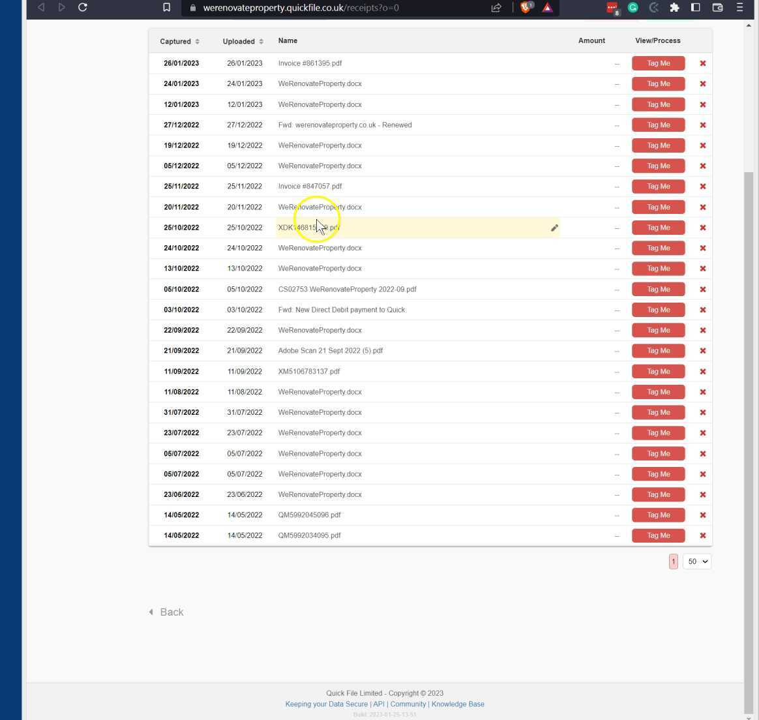Reload the page with the refresh icon
This screenshot has height=720, width=759.
pos(83,7)
